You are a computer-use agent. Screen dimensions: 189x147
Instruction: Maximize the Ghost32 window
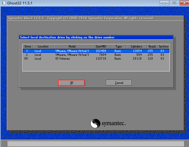[x=174, y=3]
